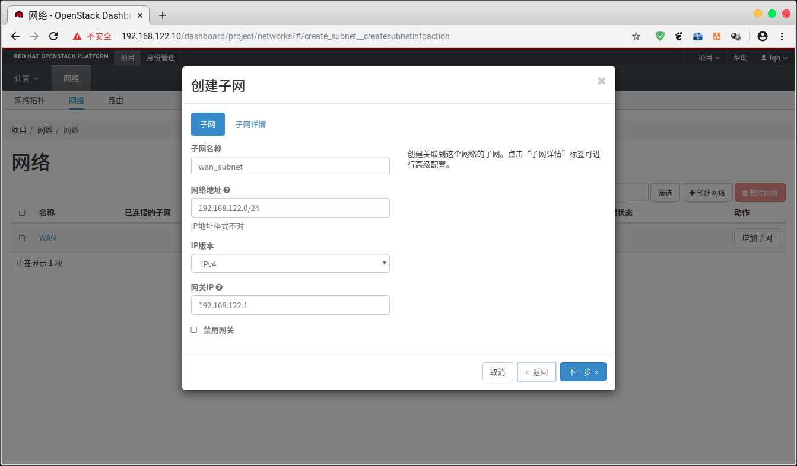Screen dimensions: 797x466
Task: Select the 网络 sub-tab
Action: click(77, 101)
